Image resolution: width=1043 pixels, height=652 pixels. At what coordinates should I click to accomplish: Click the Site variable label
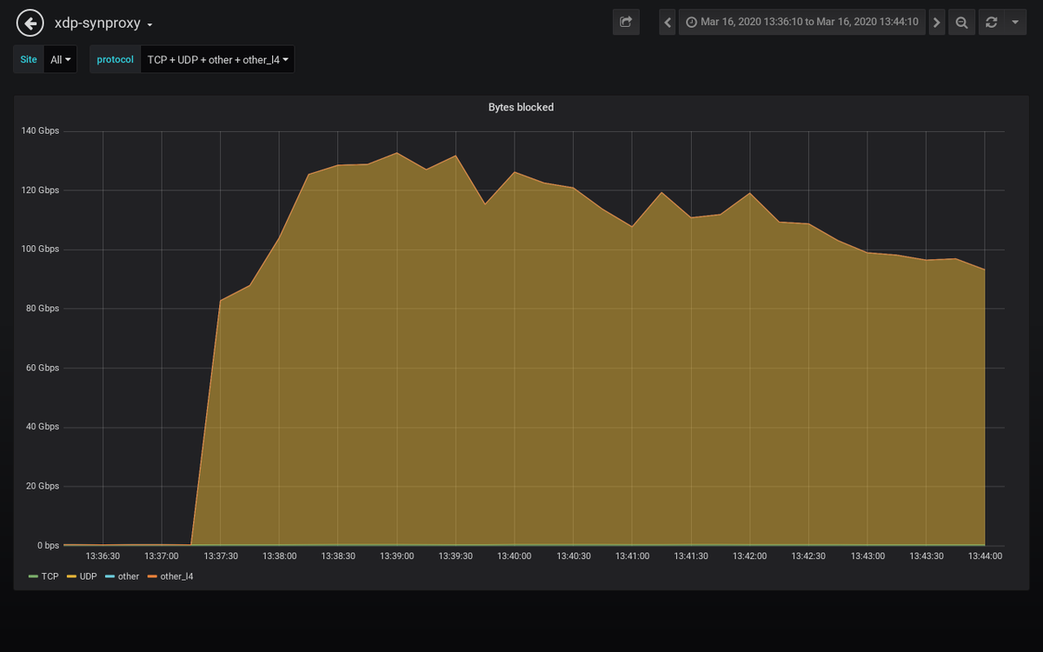coord(29,60)
